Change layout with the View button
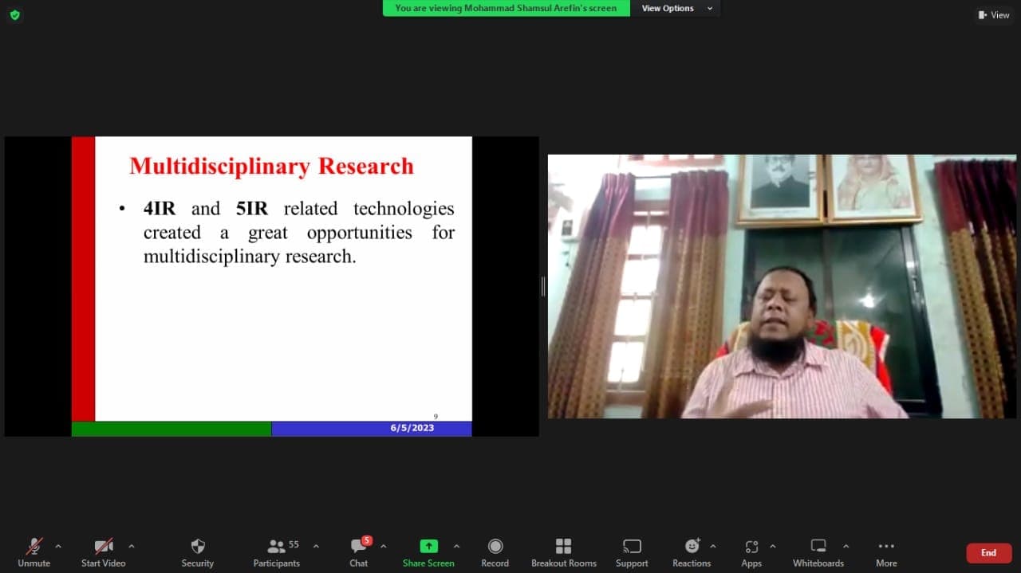Viewport: 1021px width, 573px height. [x=994, y=14]
